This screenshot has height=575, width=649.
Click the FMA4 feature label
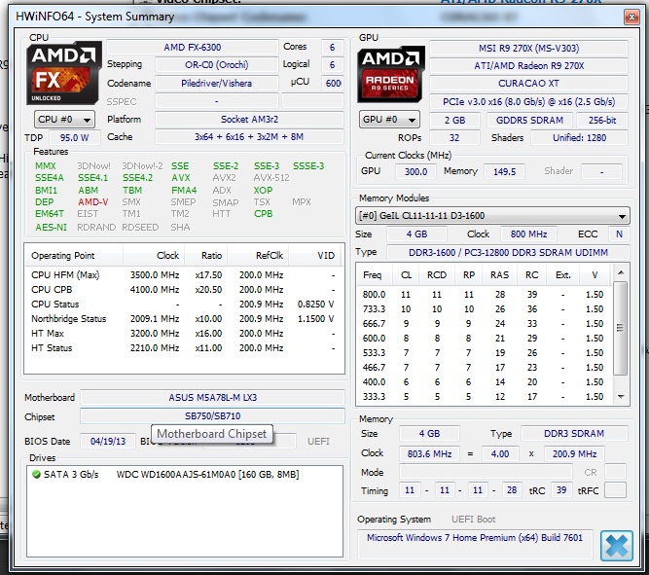click(184, 191)
